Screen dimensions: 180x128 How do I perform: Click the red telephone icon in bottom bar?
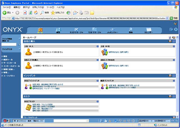click(x=5, y=121)
